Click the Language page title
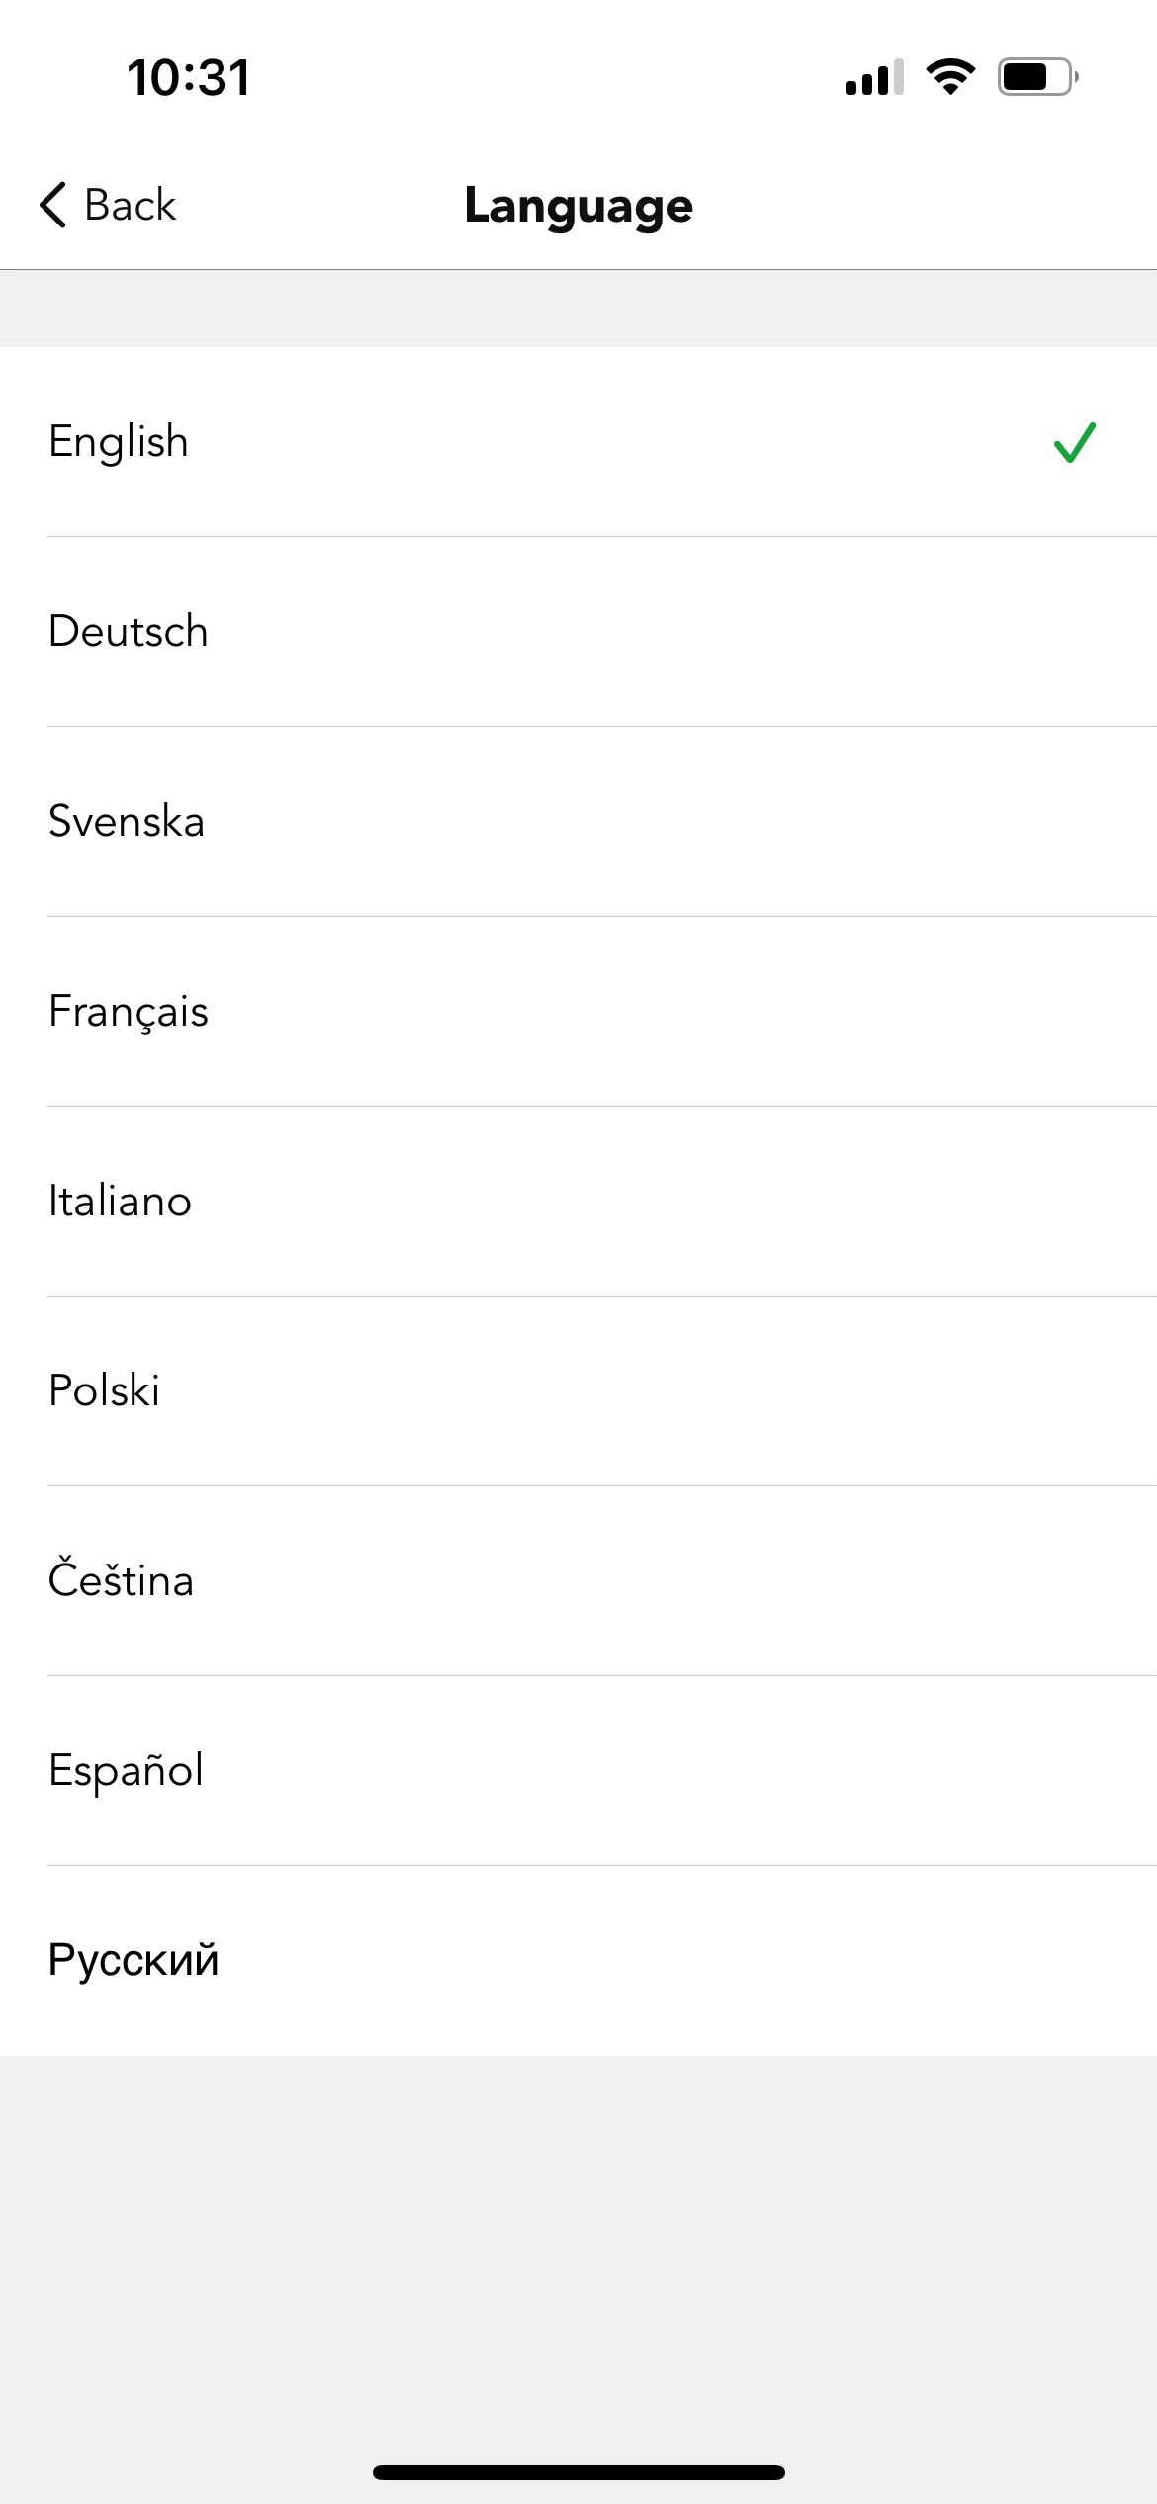Viewport: 1157px width, 2504px height. pyautogui.click(x=578, y=206)
